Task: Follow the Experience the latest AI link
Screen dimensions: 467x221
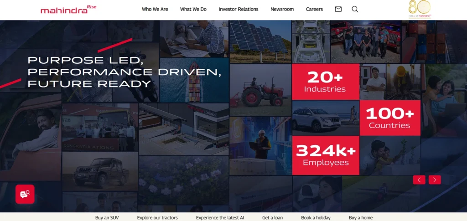Action: pyautogui.click(x=220, y=218)
